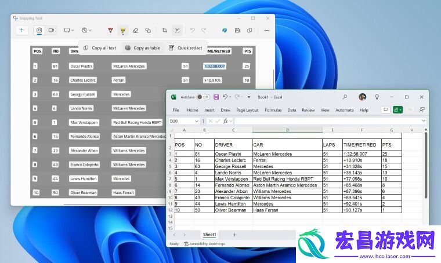Screen dimensions: 441x263
Task: Switch to Insert ribbon tab
Action: (x=209, y=110)
